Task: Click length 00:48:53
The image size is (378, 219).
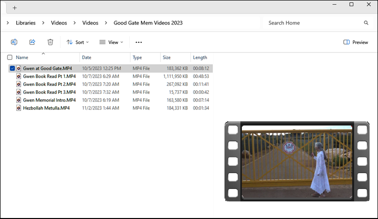Action: point(201,77)
